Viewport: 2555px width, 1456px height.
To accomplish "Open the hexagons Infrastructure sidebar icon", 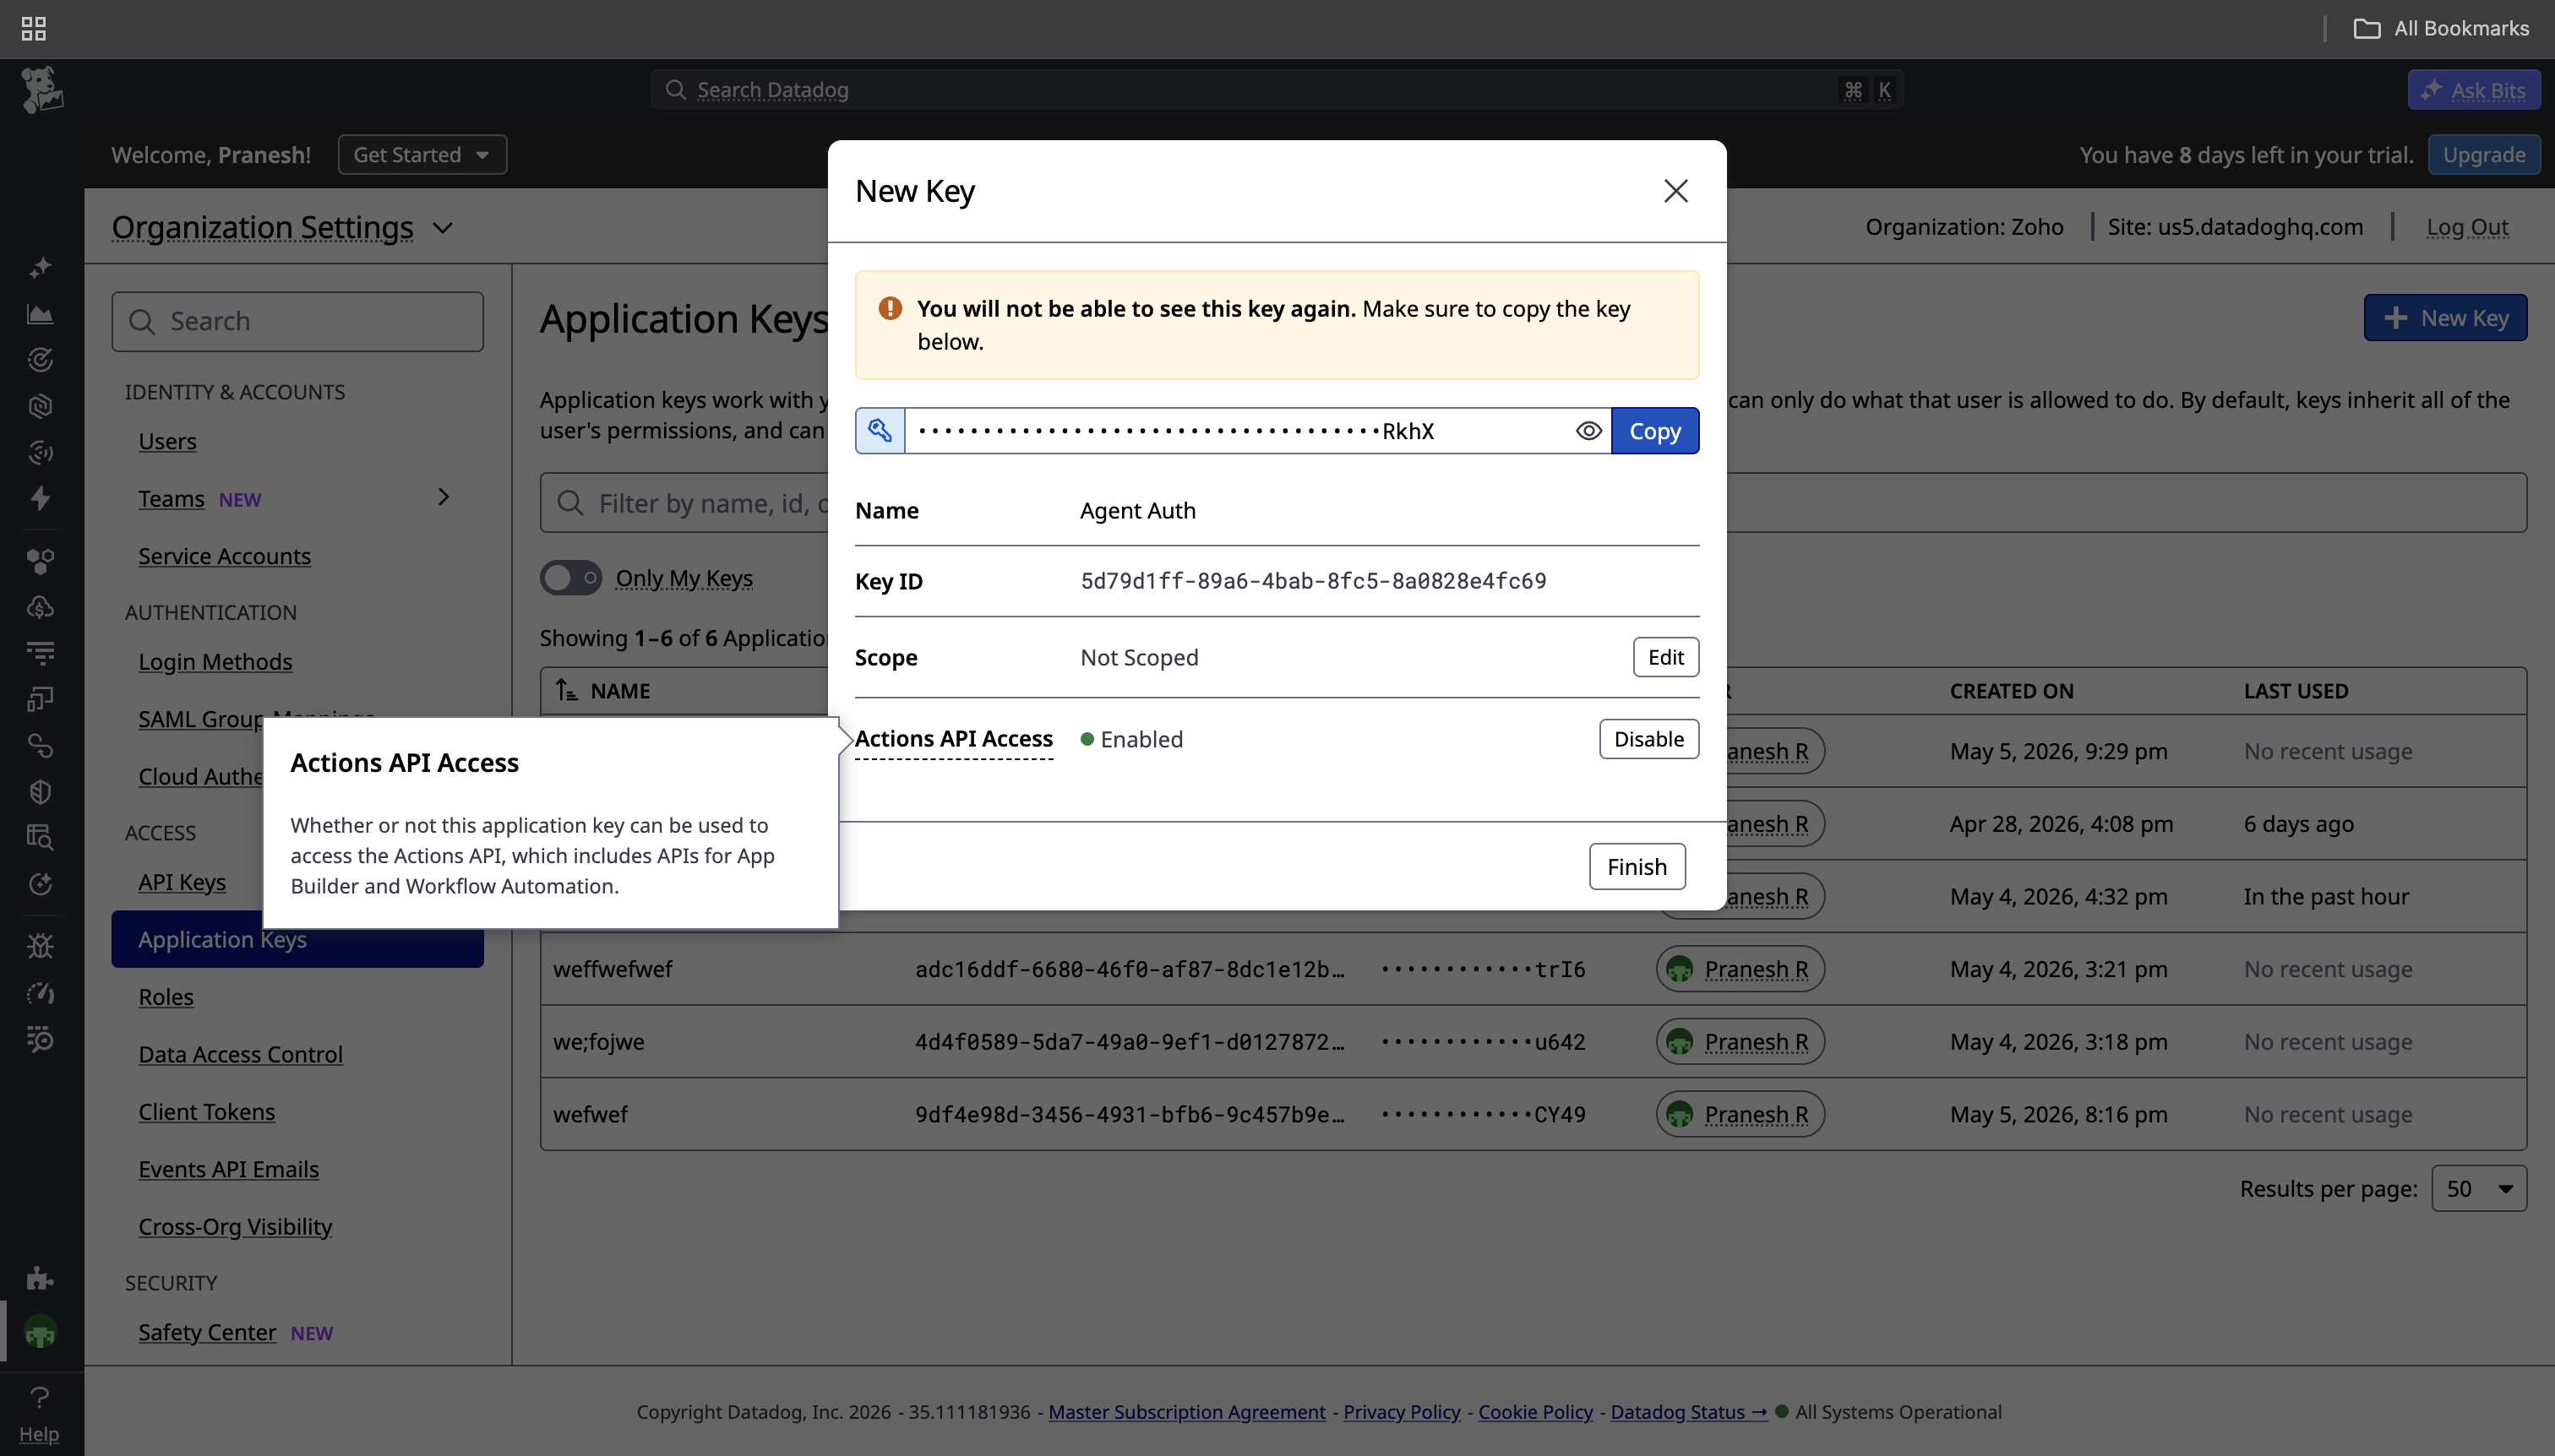I will [40, 561].
